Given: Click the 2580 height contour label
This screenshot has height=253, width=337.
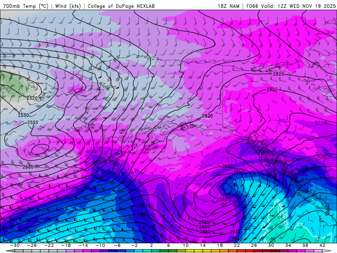Looking at the screenshot, I should point(28,167).
